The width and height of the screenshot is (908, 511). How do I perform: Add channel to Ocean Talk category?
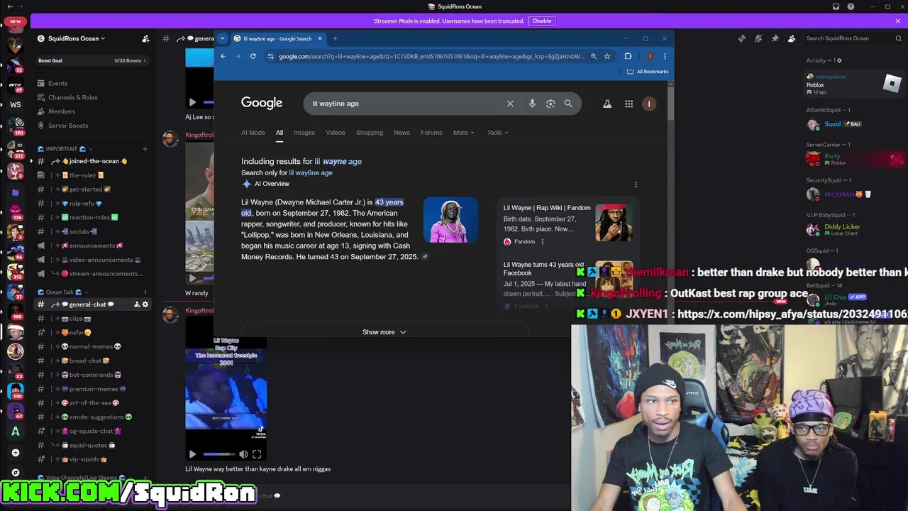click(x=145, y=292)
